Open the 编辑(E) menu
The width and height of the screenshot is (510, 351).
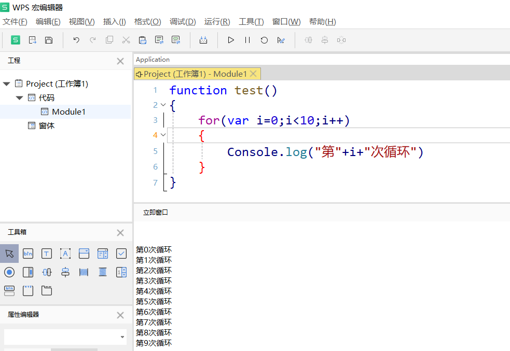(x=48, y=22)
